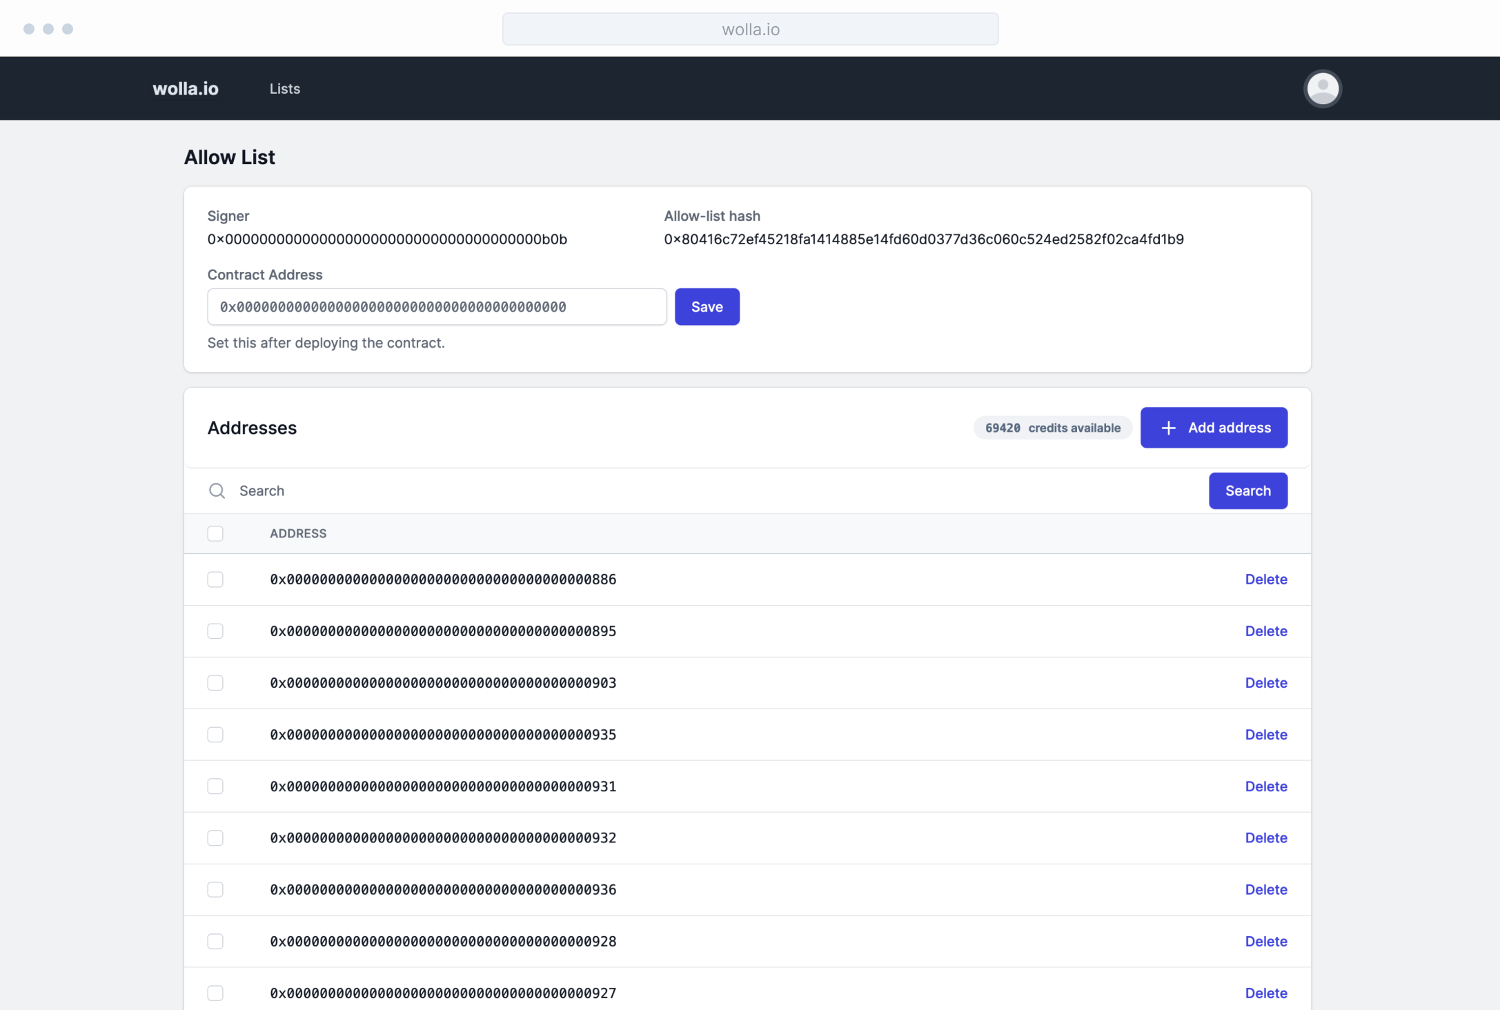
Task: Focus the Contract Address input field
Action: (x=436, y=307)
